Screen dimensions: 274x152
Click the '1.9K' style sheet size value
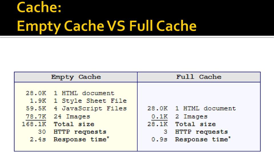coord(38,101)
